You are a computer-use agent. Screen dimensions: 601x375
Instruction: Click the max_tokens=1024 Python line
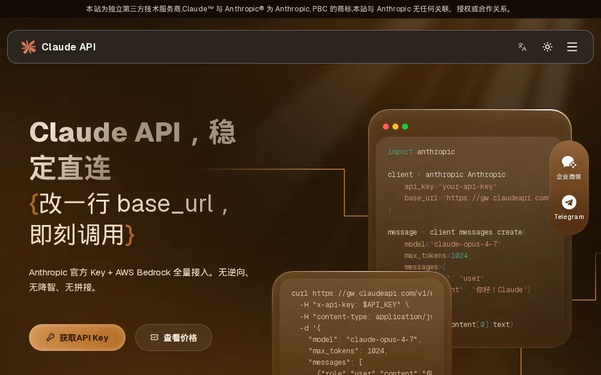437,255
